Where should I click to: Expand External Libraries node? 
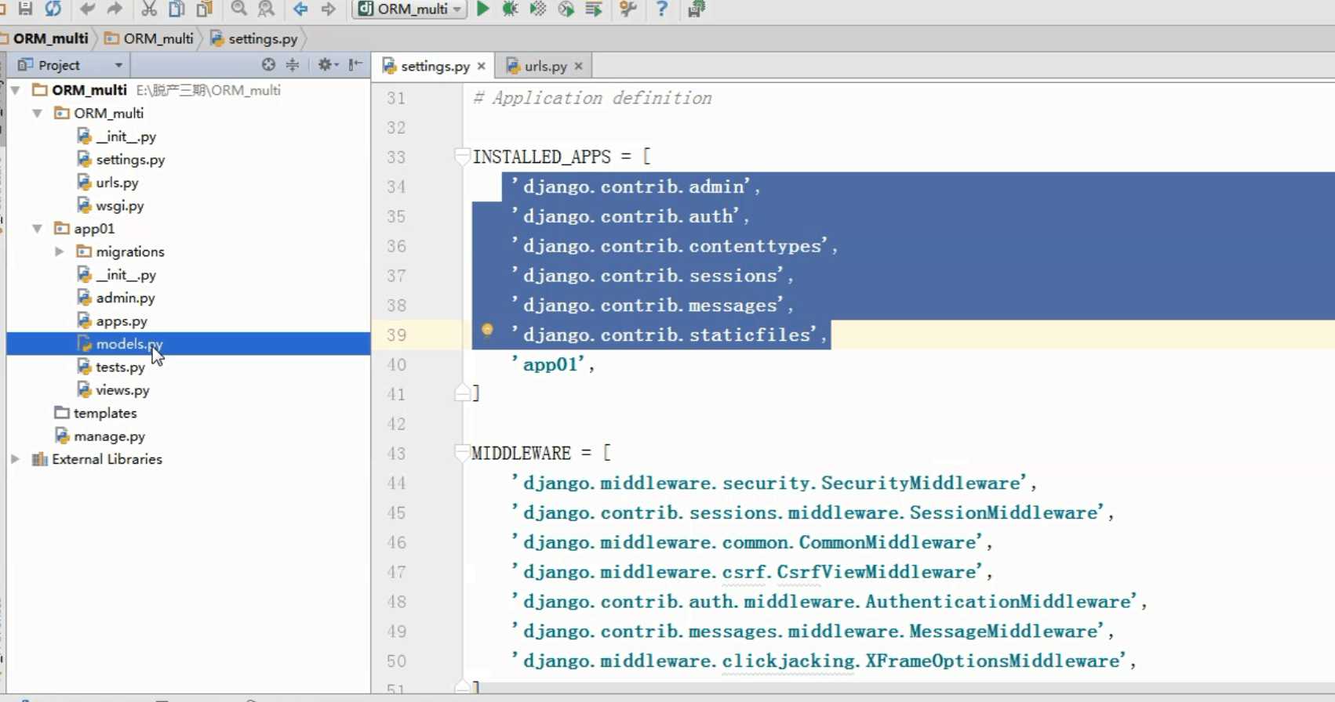tap(15, 459)
